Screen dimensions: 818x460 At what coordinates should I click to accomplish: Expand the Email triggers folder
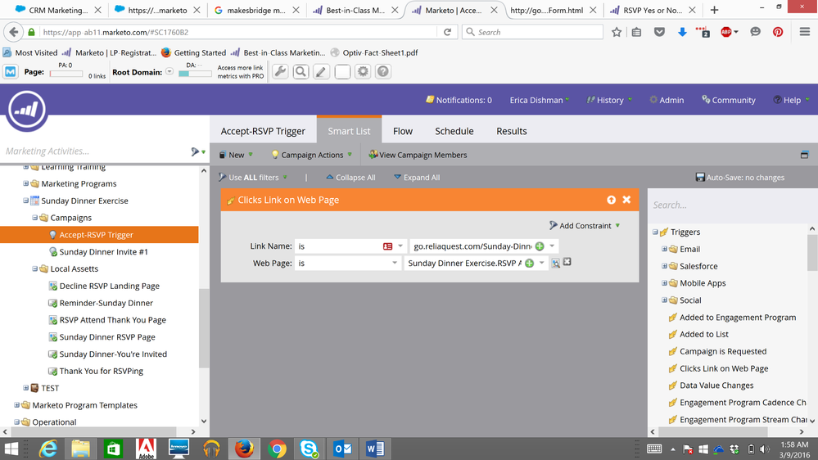664,249
